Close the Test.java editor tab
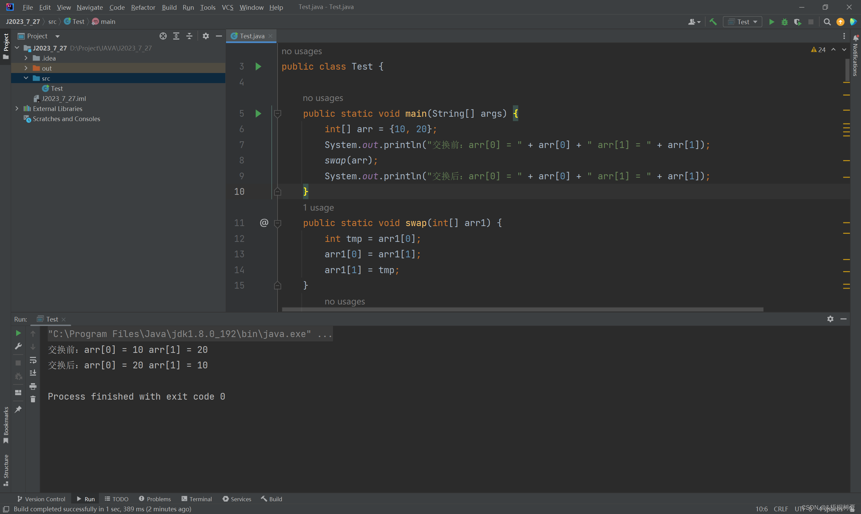Viewport: 861px width, 514px height. pyautogui.click(x=270, y=36)
